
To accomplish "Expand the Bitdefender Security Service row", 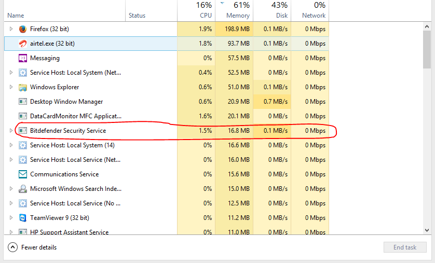I will (x=11, y=131).
